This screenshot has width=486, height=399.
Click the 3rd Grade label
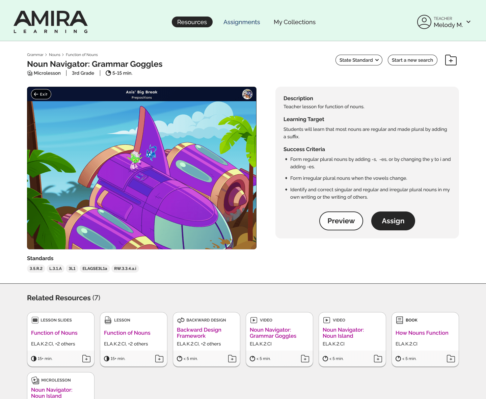click(83, 73)
